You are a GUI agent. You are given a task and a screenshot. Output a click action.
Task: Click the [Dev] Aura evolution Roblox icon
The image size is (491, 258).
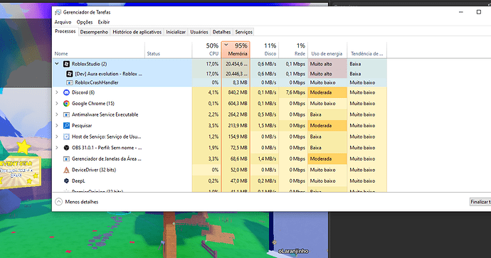pos(70,74)
